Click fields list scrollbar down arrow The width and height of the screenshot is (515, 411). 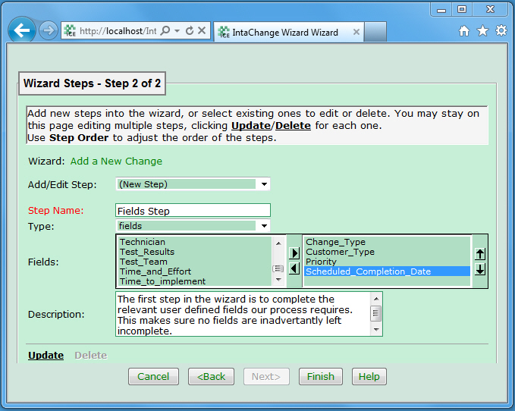pyautogui.click(x=278, y=280)
